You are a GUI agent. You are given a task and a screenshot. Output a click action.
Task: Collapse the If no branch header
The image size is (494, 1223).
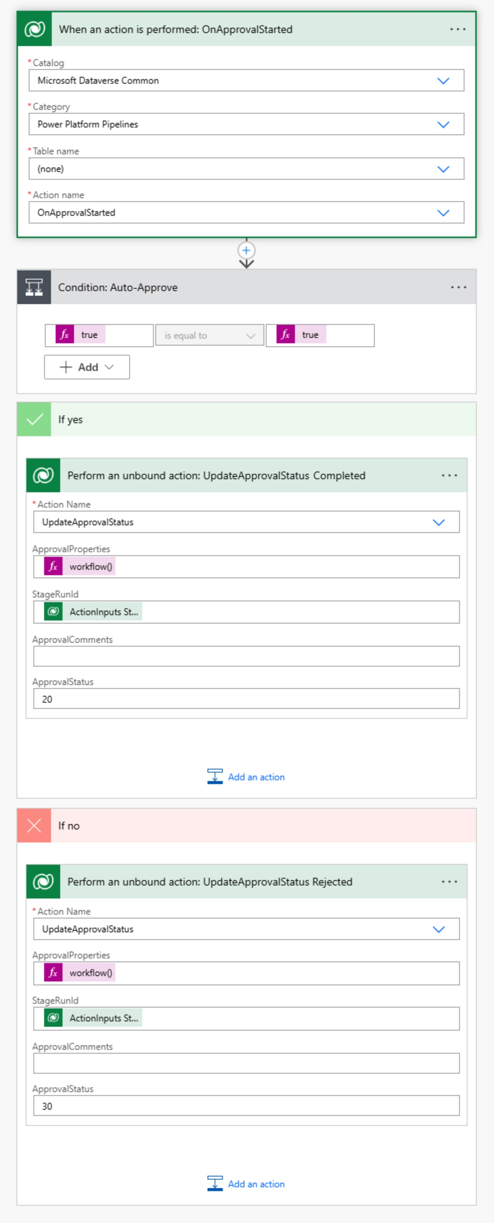(247, 826)
